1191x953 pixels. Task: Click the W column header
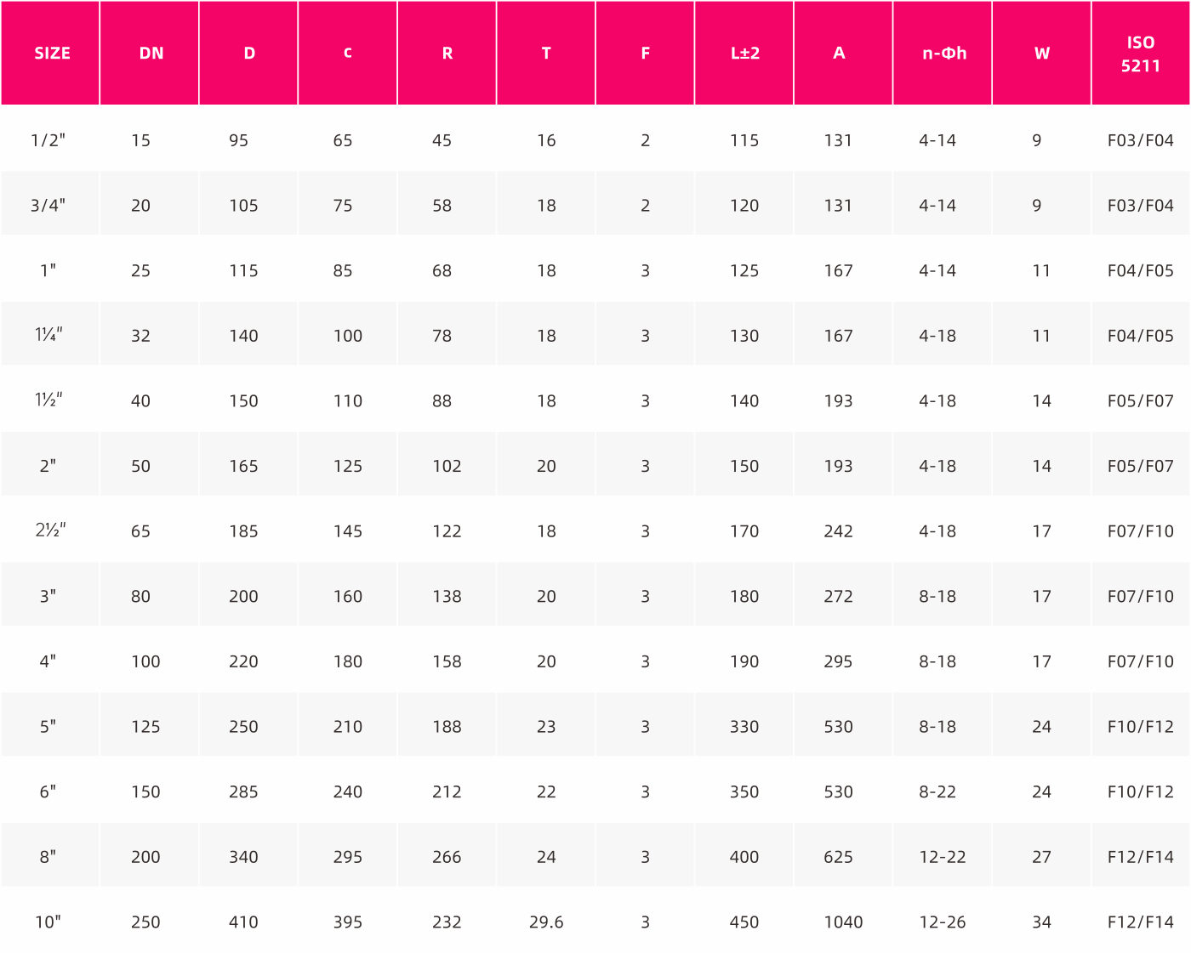[1041, 53]
